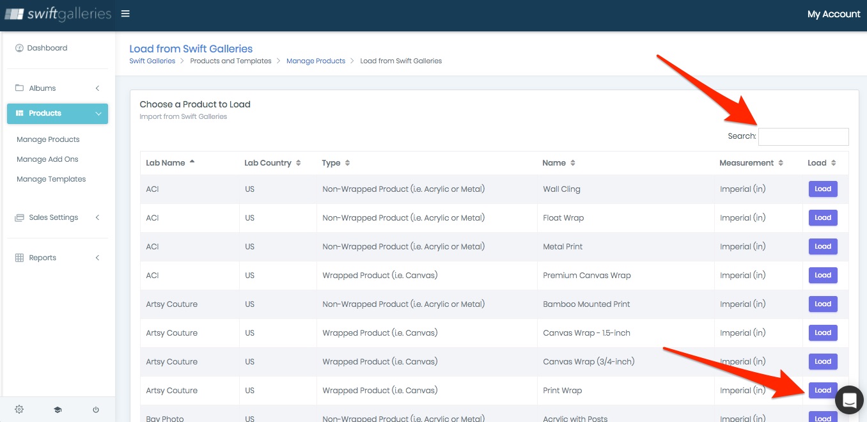Click 'ACI' in Wall Cling row
The image size is (867, 422).
(x=152, y=189)
